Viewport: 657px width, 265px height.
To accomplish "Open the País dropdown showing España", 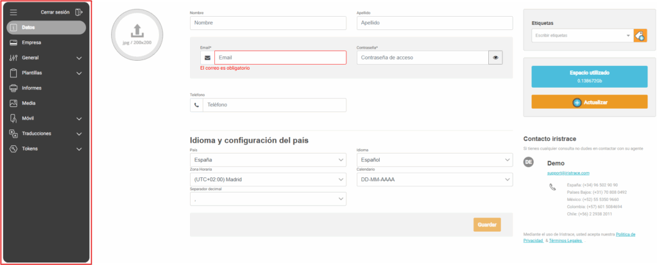I will coord(268,159).
